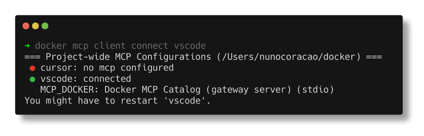
Task: Click the 'vscode: connected' status line
Action: (x=86, y=79)
